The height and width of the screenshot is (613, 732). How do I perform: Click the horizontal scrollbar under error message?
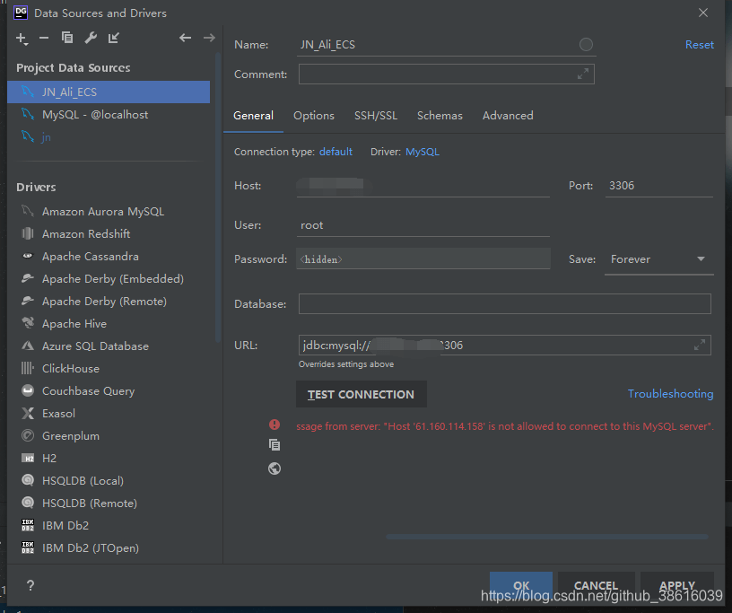point(547,537)
